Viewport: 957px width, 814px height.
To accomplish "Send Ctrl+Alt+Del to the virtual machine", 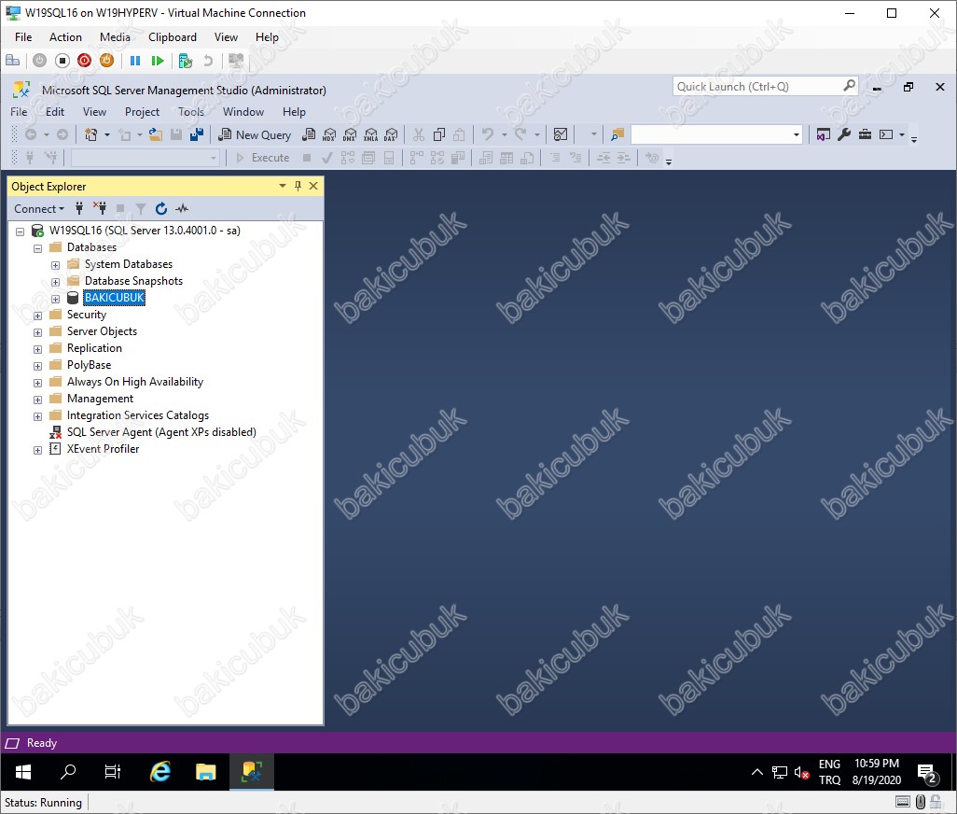I will tap(13, 61).
